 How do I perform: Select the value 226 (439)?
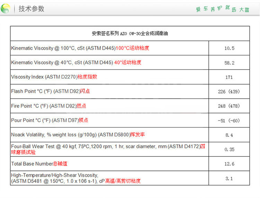pos(229,91)
